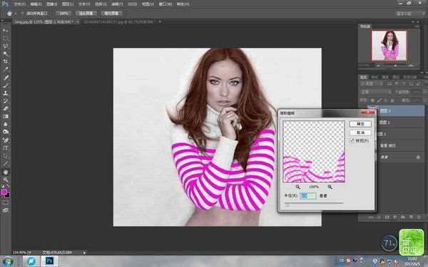Select the Eraser tool
428x267 pixels.
[x=6, y=108]
